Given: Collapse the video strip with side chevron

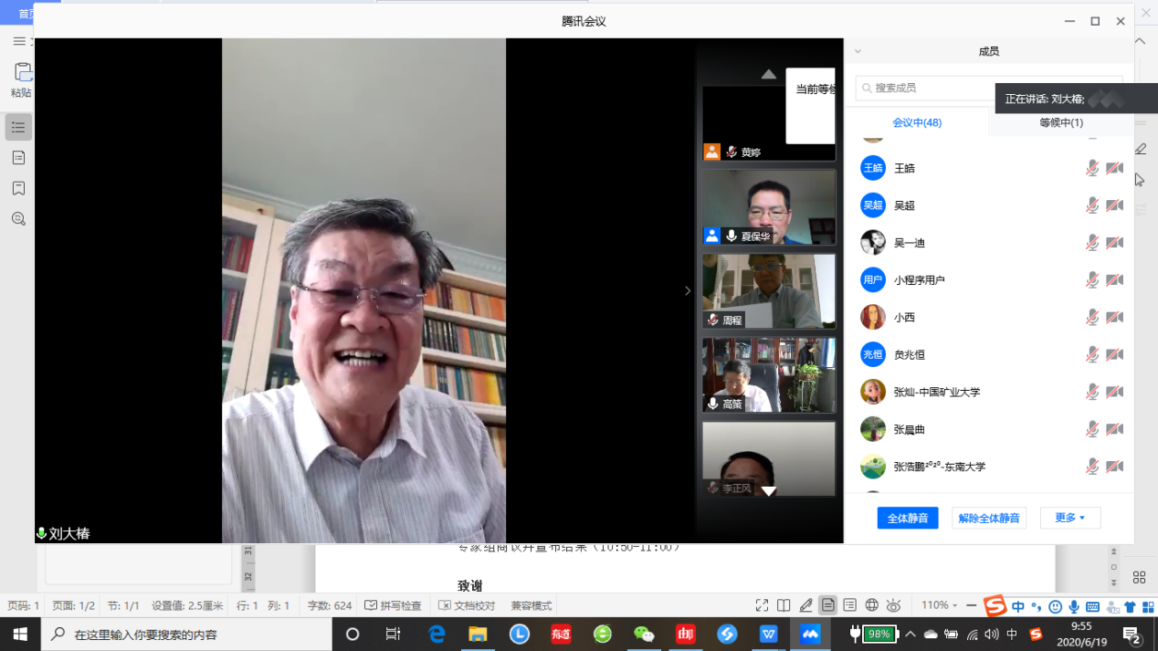Looking at the screenshot, I should click(x=688, y=290).
